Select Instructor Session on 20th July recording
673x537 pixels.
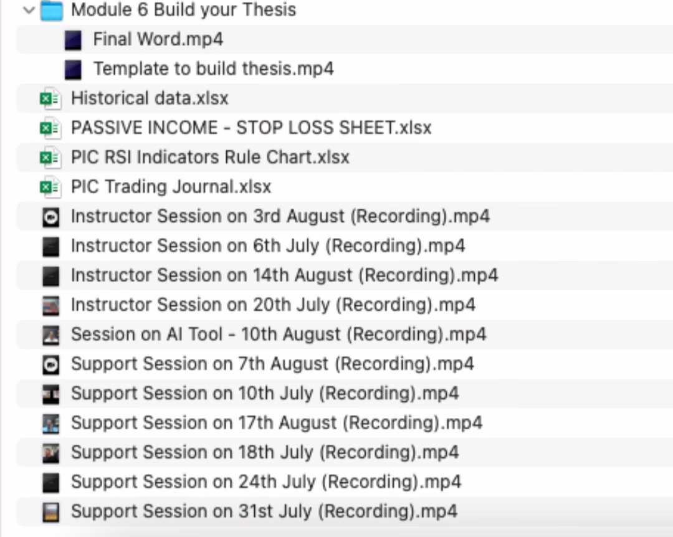pyautogui.click(x=273, y=305)
